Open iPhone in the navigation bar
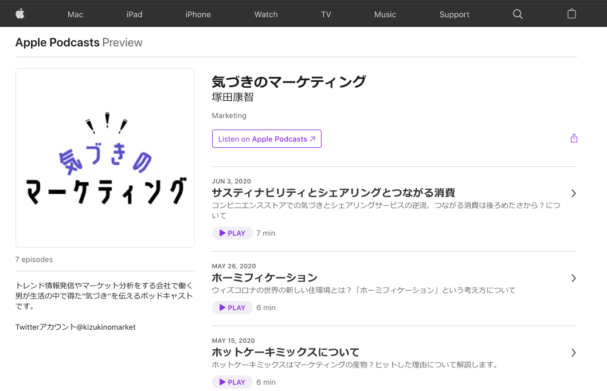Screen dimensions: 607x391 (198, 14)
